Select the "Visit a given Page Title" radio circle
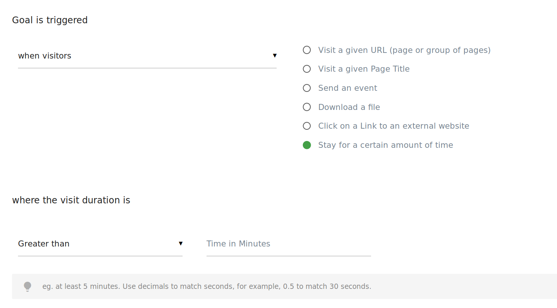 pyautogui.click(x=307, y=69)
